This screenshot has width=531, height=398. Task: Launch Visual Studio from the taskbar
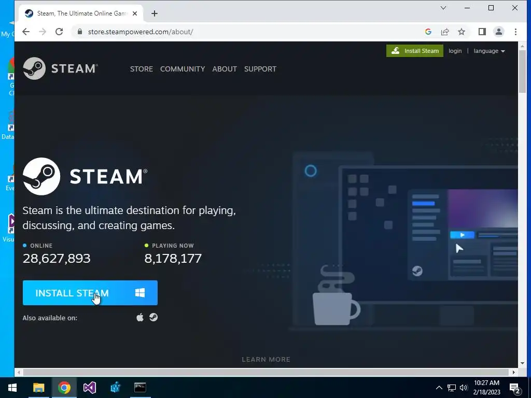click(90, 388)
